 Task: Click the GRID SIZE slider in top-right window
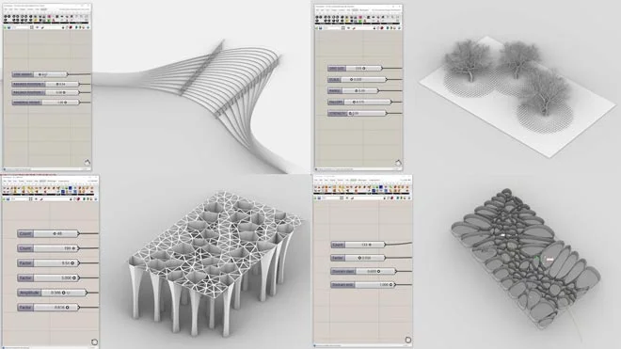(x=355, y=68)
